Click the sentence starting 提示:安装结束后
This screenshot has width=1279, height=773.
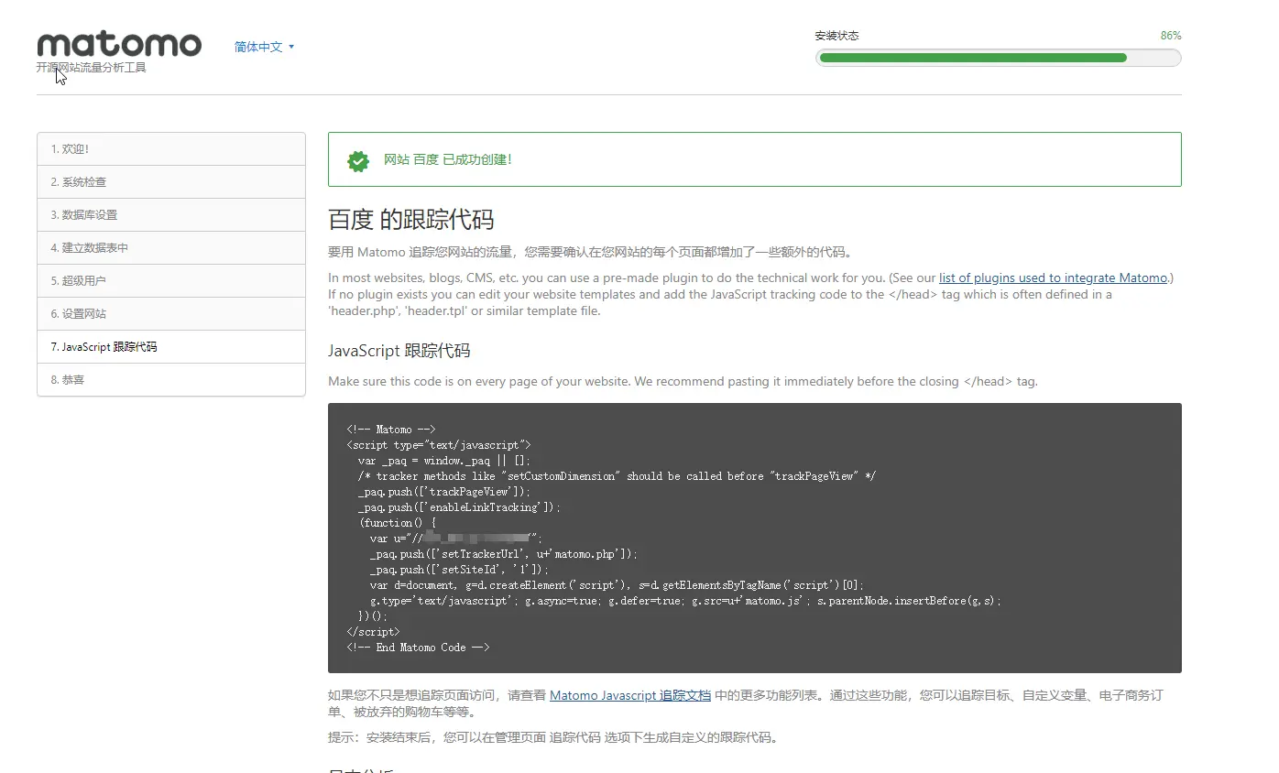[552, 737]
